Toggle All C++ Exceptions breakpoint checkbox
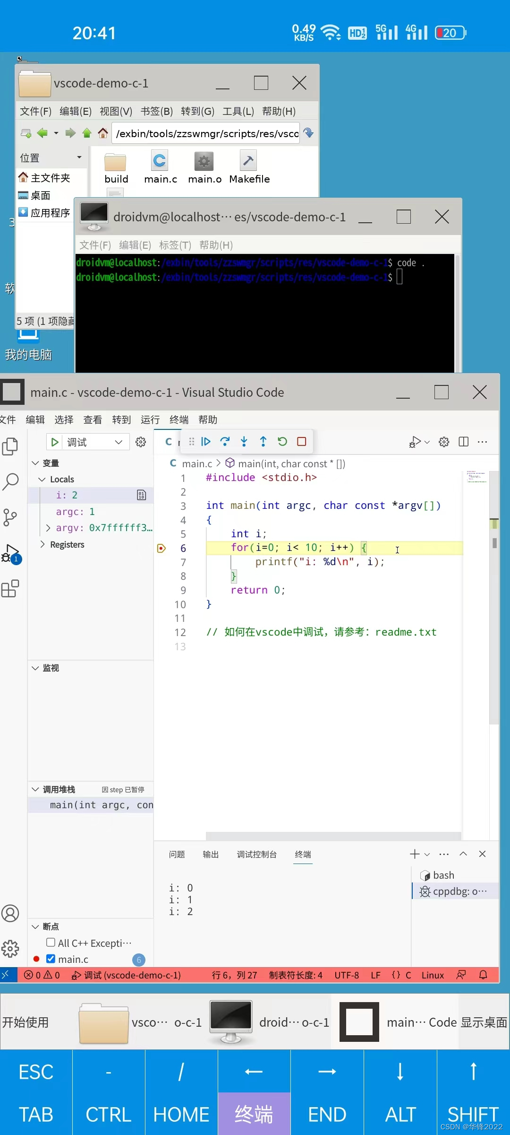The width and height of the screenshot is (510, 1135). 51,943
